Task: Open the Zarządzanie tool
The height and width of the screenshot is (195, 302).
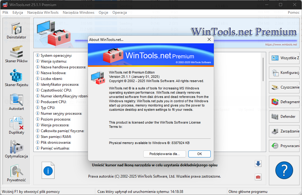Action: [284, 131]
